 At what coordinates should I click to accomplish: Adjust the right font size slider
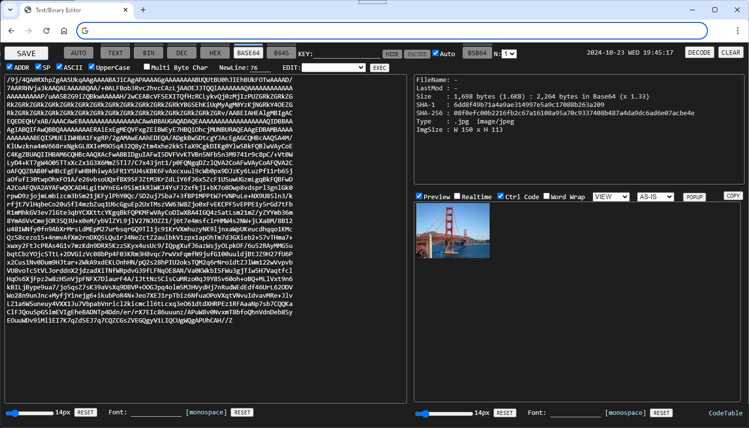(444, 414)
